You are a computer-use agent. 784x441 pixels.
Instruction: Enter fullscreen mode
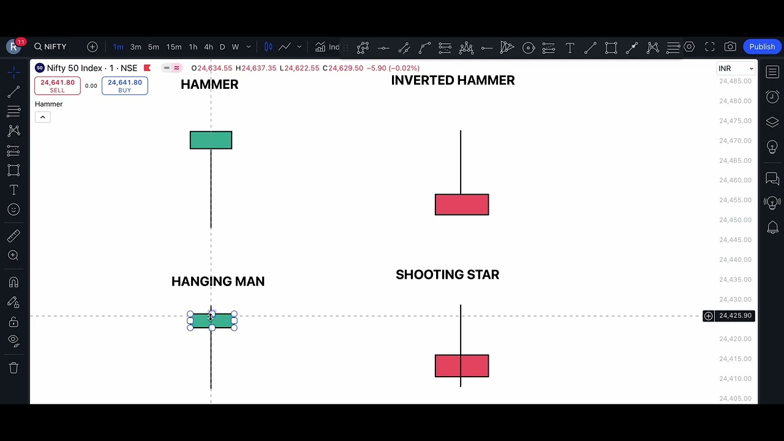[x=710, y=47]
